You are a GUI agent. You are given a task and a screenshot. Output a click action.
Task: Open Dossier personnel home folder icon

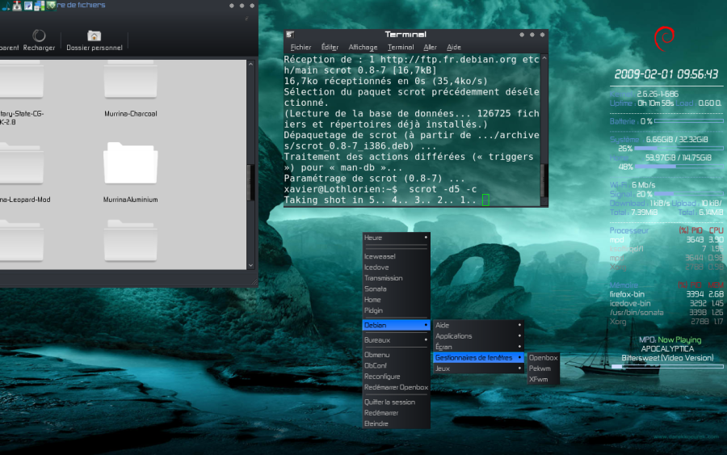click(95, 36)
